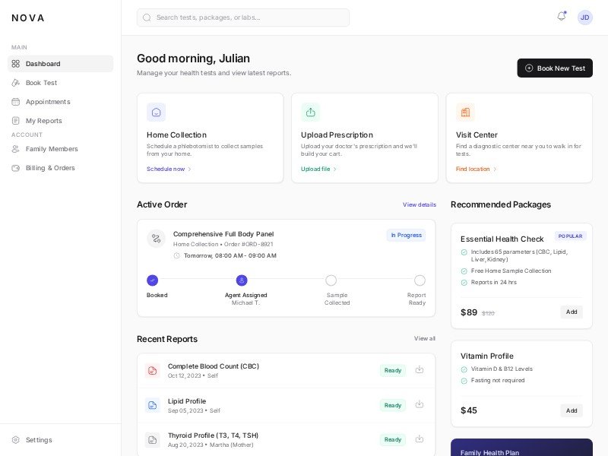Click the Upload Prescription card icon
Viewport: 608px width, 456px height.
point(310,112)
